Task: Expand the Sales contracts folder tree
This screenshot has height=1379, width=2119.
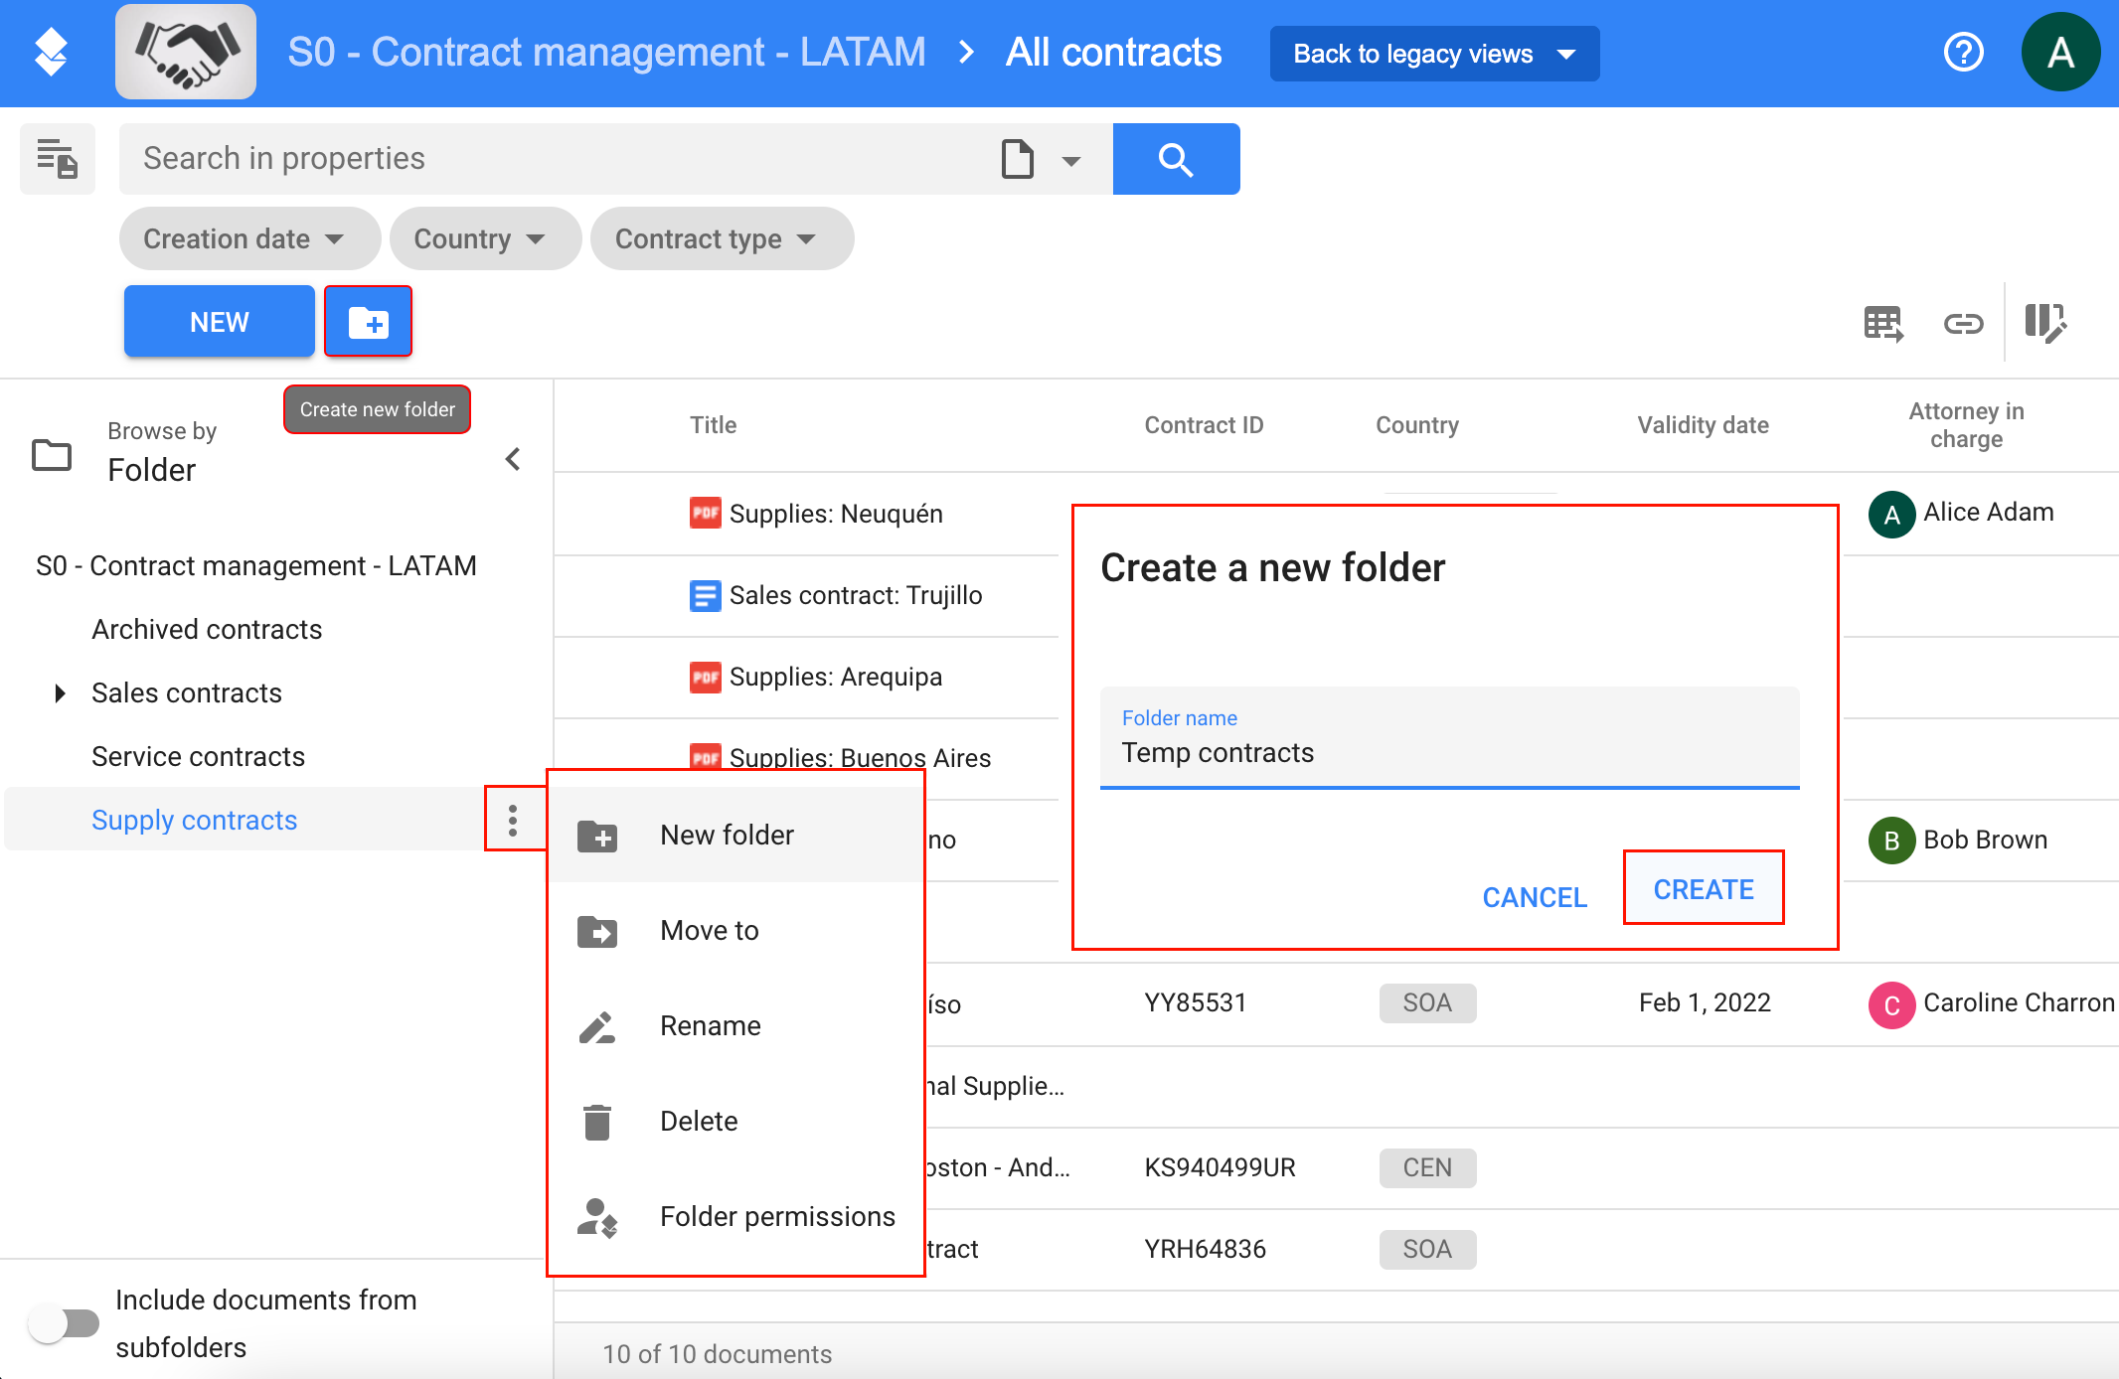Action: 60,692
